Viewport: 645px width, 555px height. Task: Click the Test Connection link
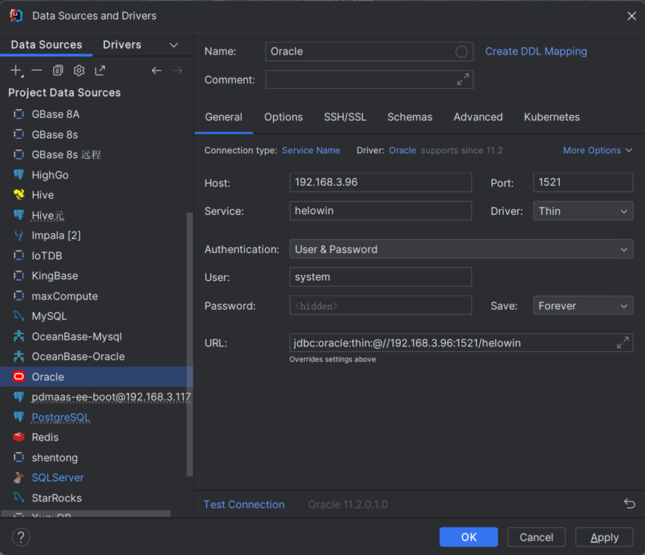[244, 505]
